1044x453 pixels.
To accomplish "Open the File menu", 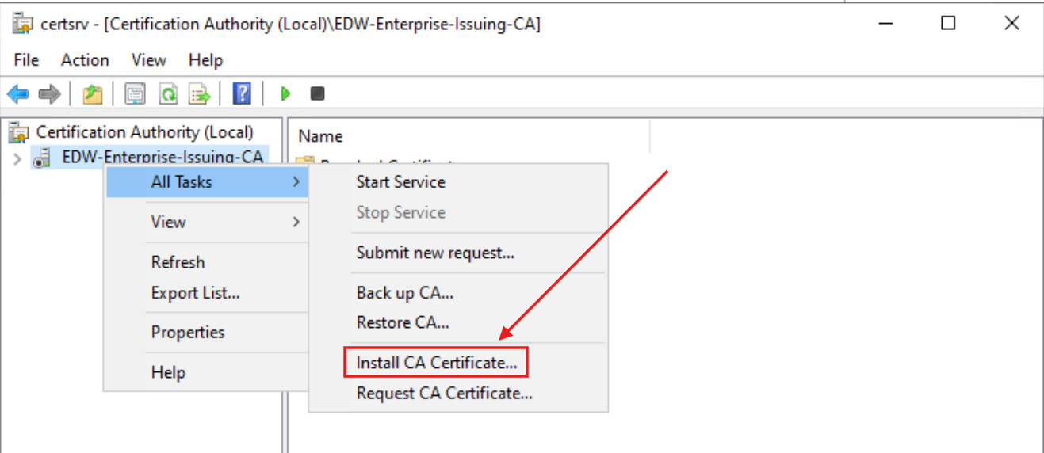I will [26, 60].
